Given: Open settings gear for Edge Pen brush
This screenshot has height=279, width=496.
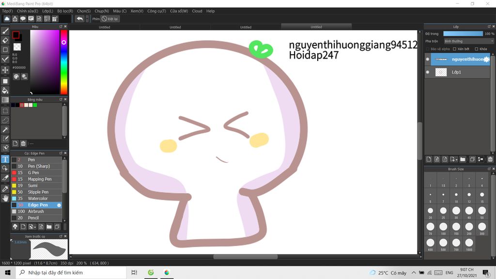Looking at the screenshot, I should point(59,205).
